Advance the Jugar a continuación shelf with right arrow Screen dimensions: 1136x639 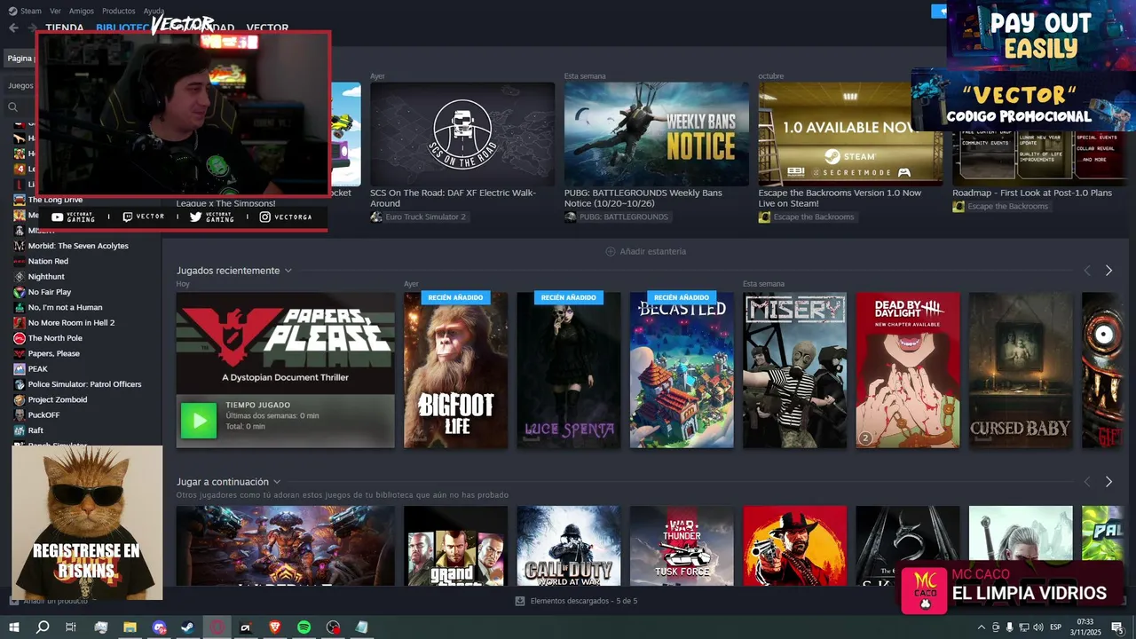1108,482
